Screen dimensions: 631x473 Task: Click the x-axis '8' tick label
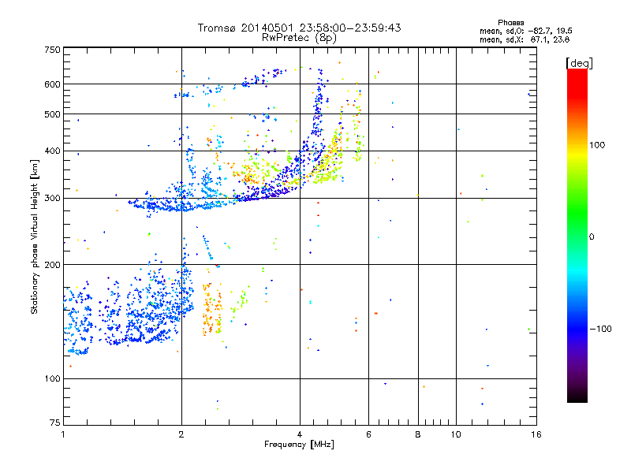click(418, 434)
